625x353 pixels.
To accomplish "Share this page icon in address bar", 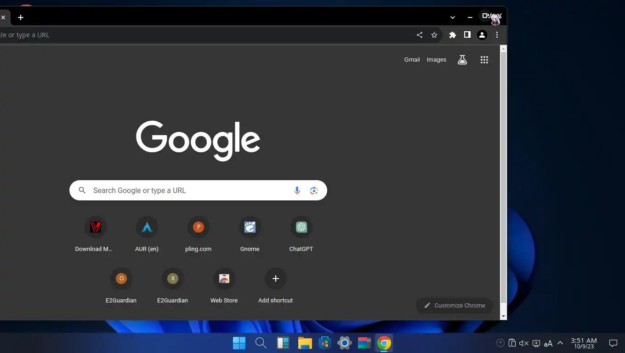I will tap(419, 35).
